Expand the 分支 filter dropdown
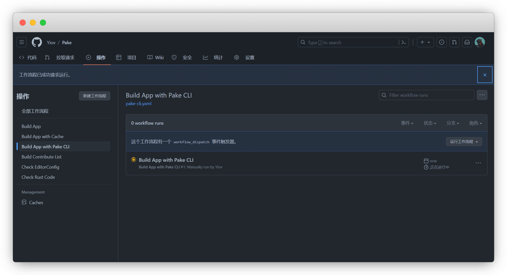Image resolution: width=507 pixels, height=275 pixels. 453,123
